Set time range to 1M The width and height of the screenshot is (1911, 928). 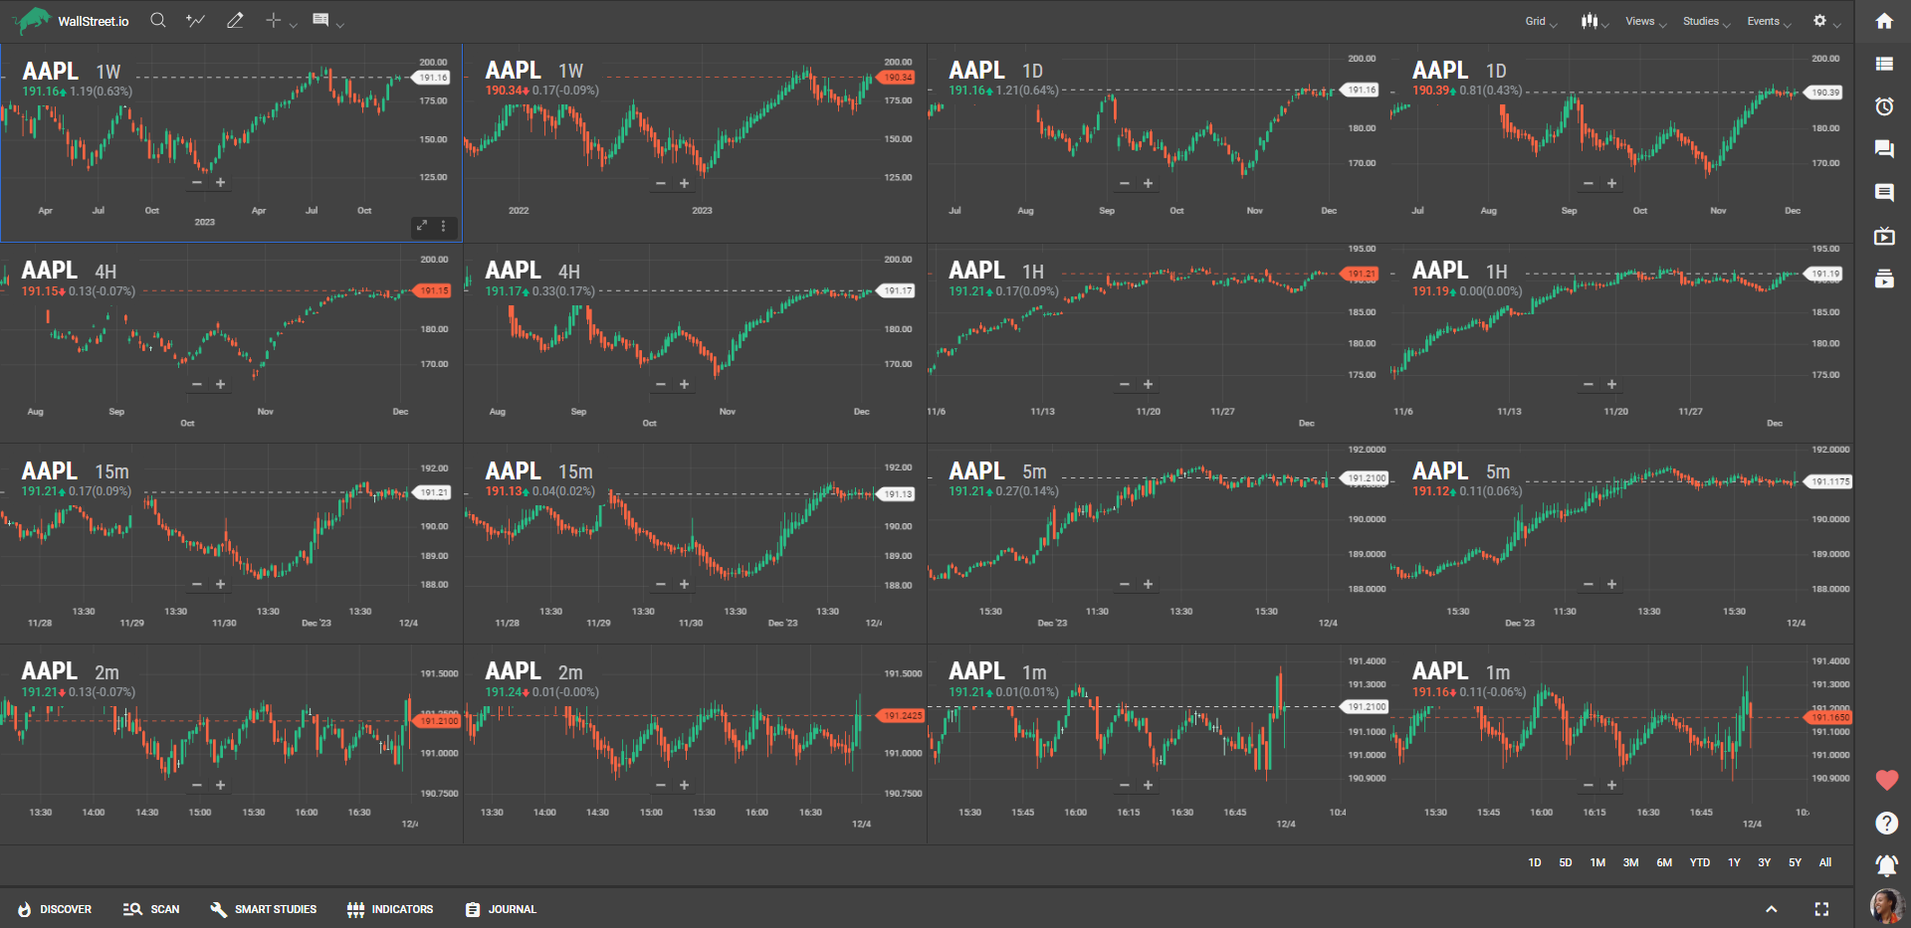pos(1597,862)
